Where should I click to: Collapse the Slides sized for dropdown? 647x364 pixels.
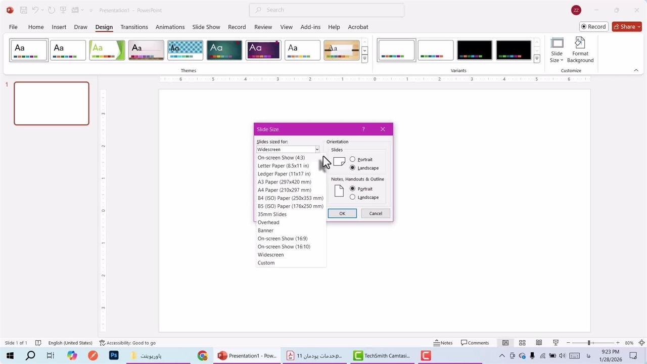pyautogui.click(x=317, y=150)
